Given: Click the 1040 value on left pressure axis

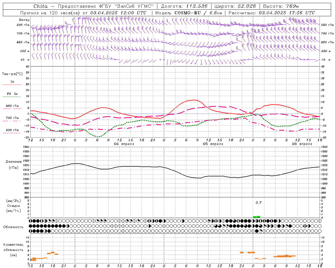Looking at the screenshot, I should tap(26, 147).
